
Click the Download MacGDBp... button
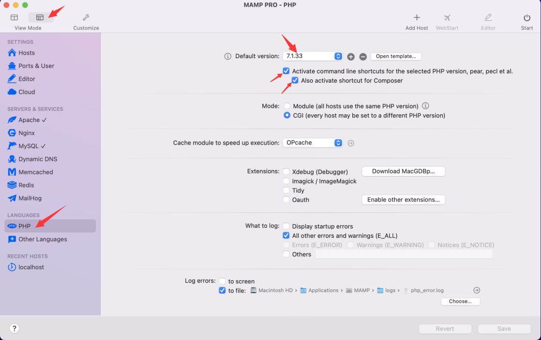click(x=403, y=172)
